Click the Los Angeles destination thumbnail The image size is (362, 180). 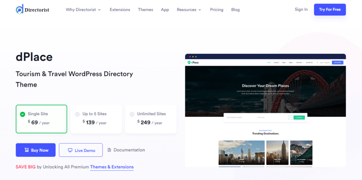pos(301,153)
